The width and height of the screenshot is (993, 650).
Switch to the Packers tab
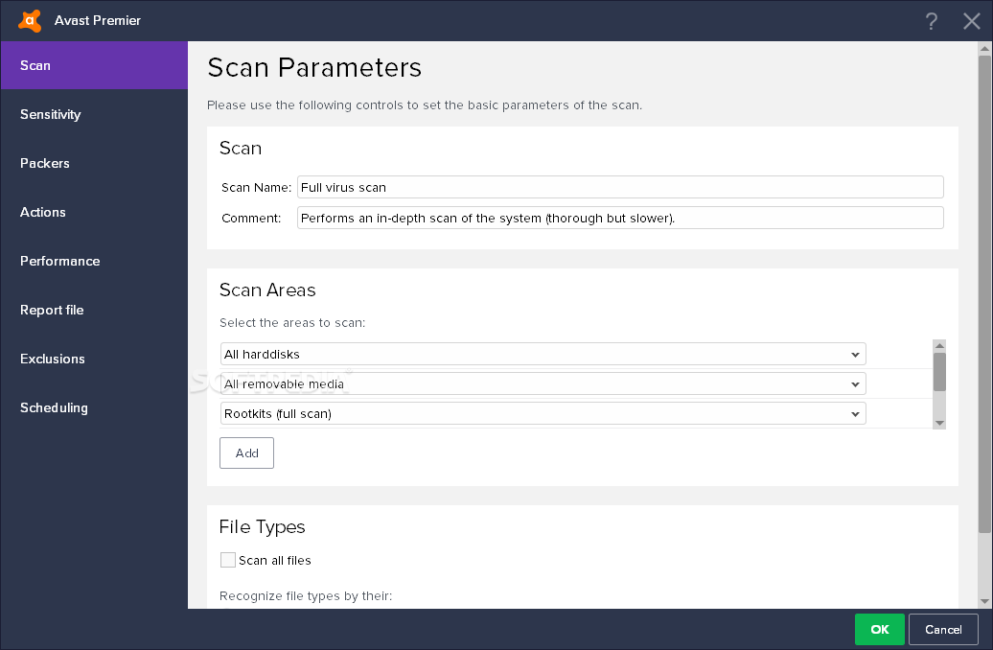coord(94,163)
